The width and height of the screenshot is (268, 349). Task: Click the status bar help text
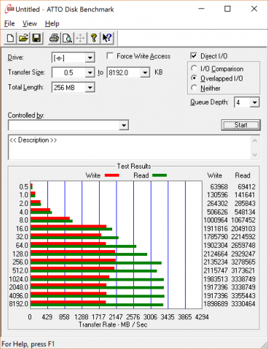[28, 344]
